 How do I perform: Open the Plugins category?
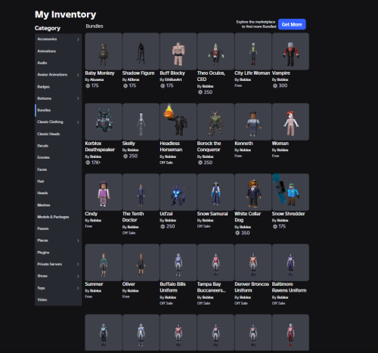tap(58, 252)
